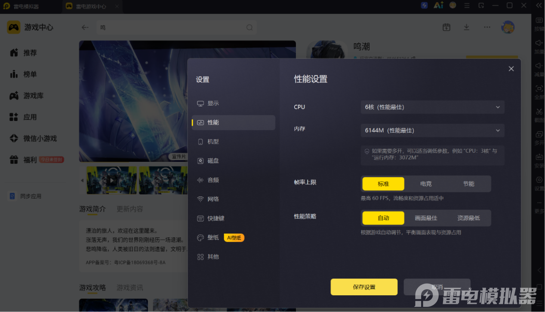This screenshot has height=312, width=545.
Task: Click the AI assistant icon in title bar
Action: (x=438, y=6)
